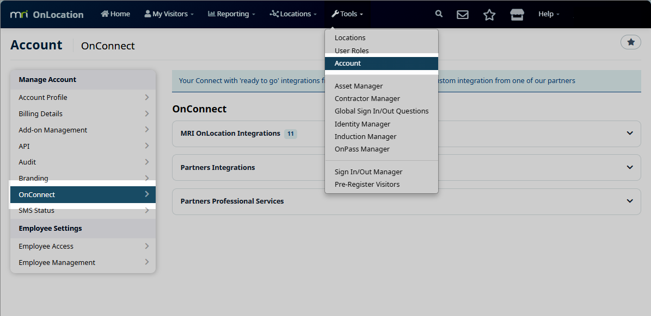Click the star icon in navbar
This screenshot has height=316, width=651.
pos(489,15)
